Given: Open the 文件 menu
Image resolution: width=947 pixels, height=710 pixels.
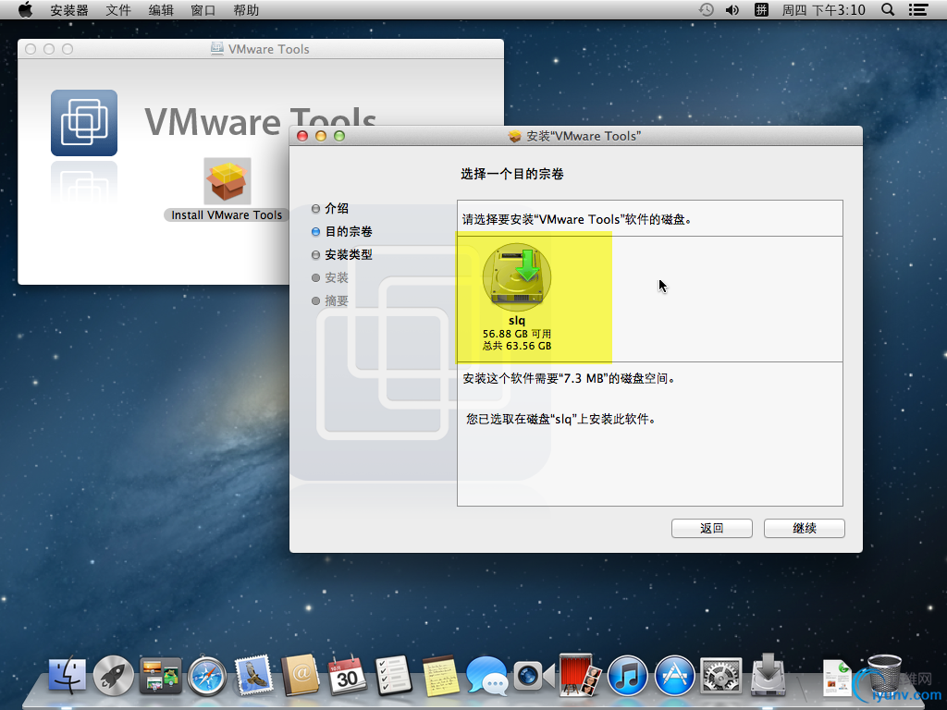Looking at the screenshot, I should click(118, 10).
